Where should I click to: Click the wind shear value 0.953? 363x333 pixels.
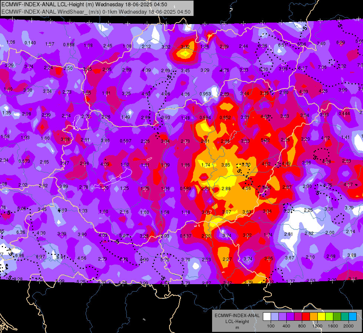click(205, 94)
